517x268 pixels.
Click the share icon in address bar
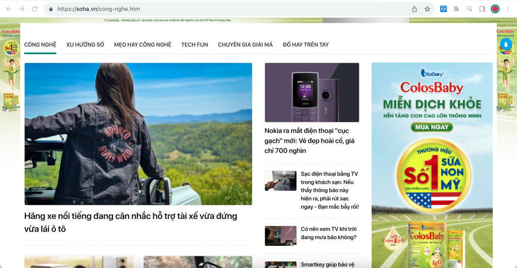pyautogui.click(x=415, y=9)
